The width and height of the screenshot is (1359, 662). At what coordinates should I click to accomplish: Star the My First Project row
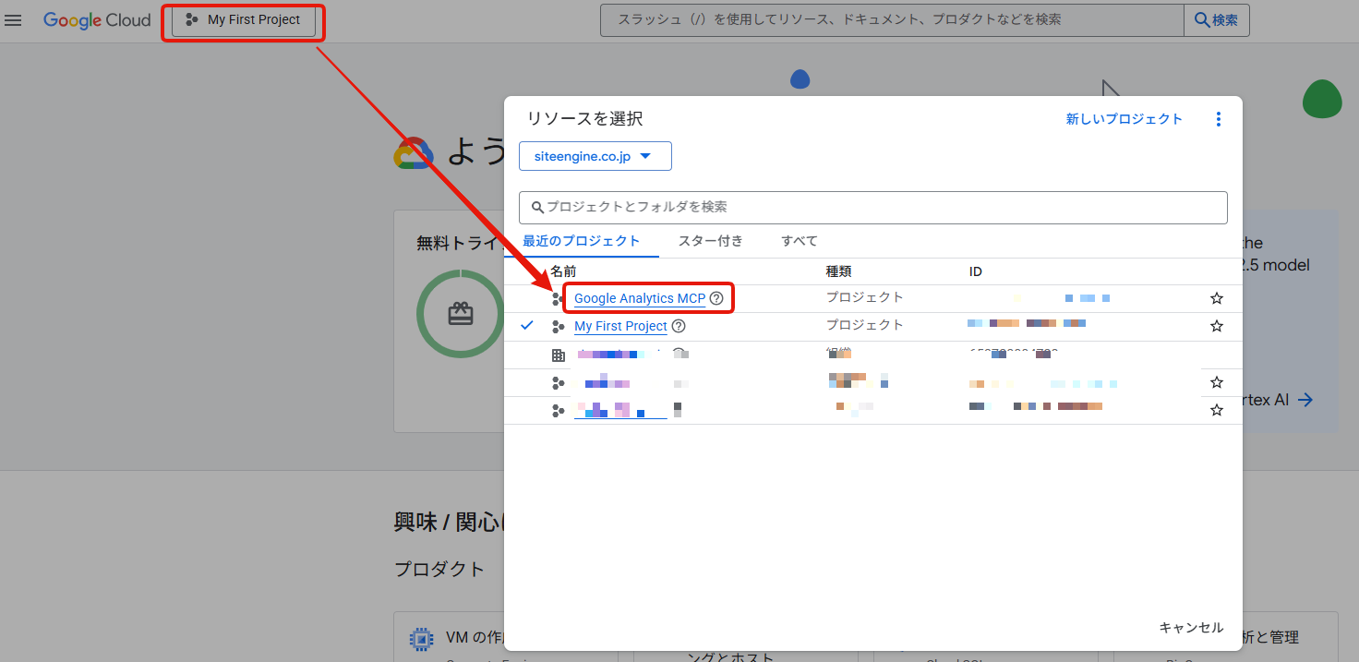[1217, 326]
